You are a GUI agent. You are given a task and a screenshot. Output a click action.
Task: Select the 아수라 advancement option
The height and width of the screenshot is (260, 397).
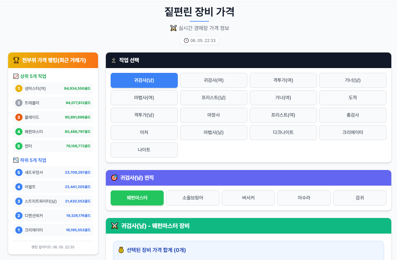coord(304,198)
